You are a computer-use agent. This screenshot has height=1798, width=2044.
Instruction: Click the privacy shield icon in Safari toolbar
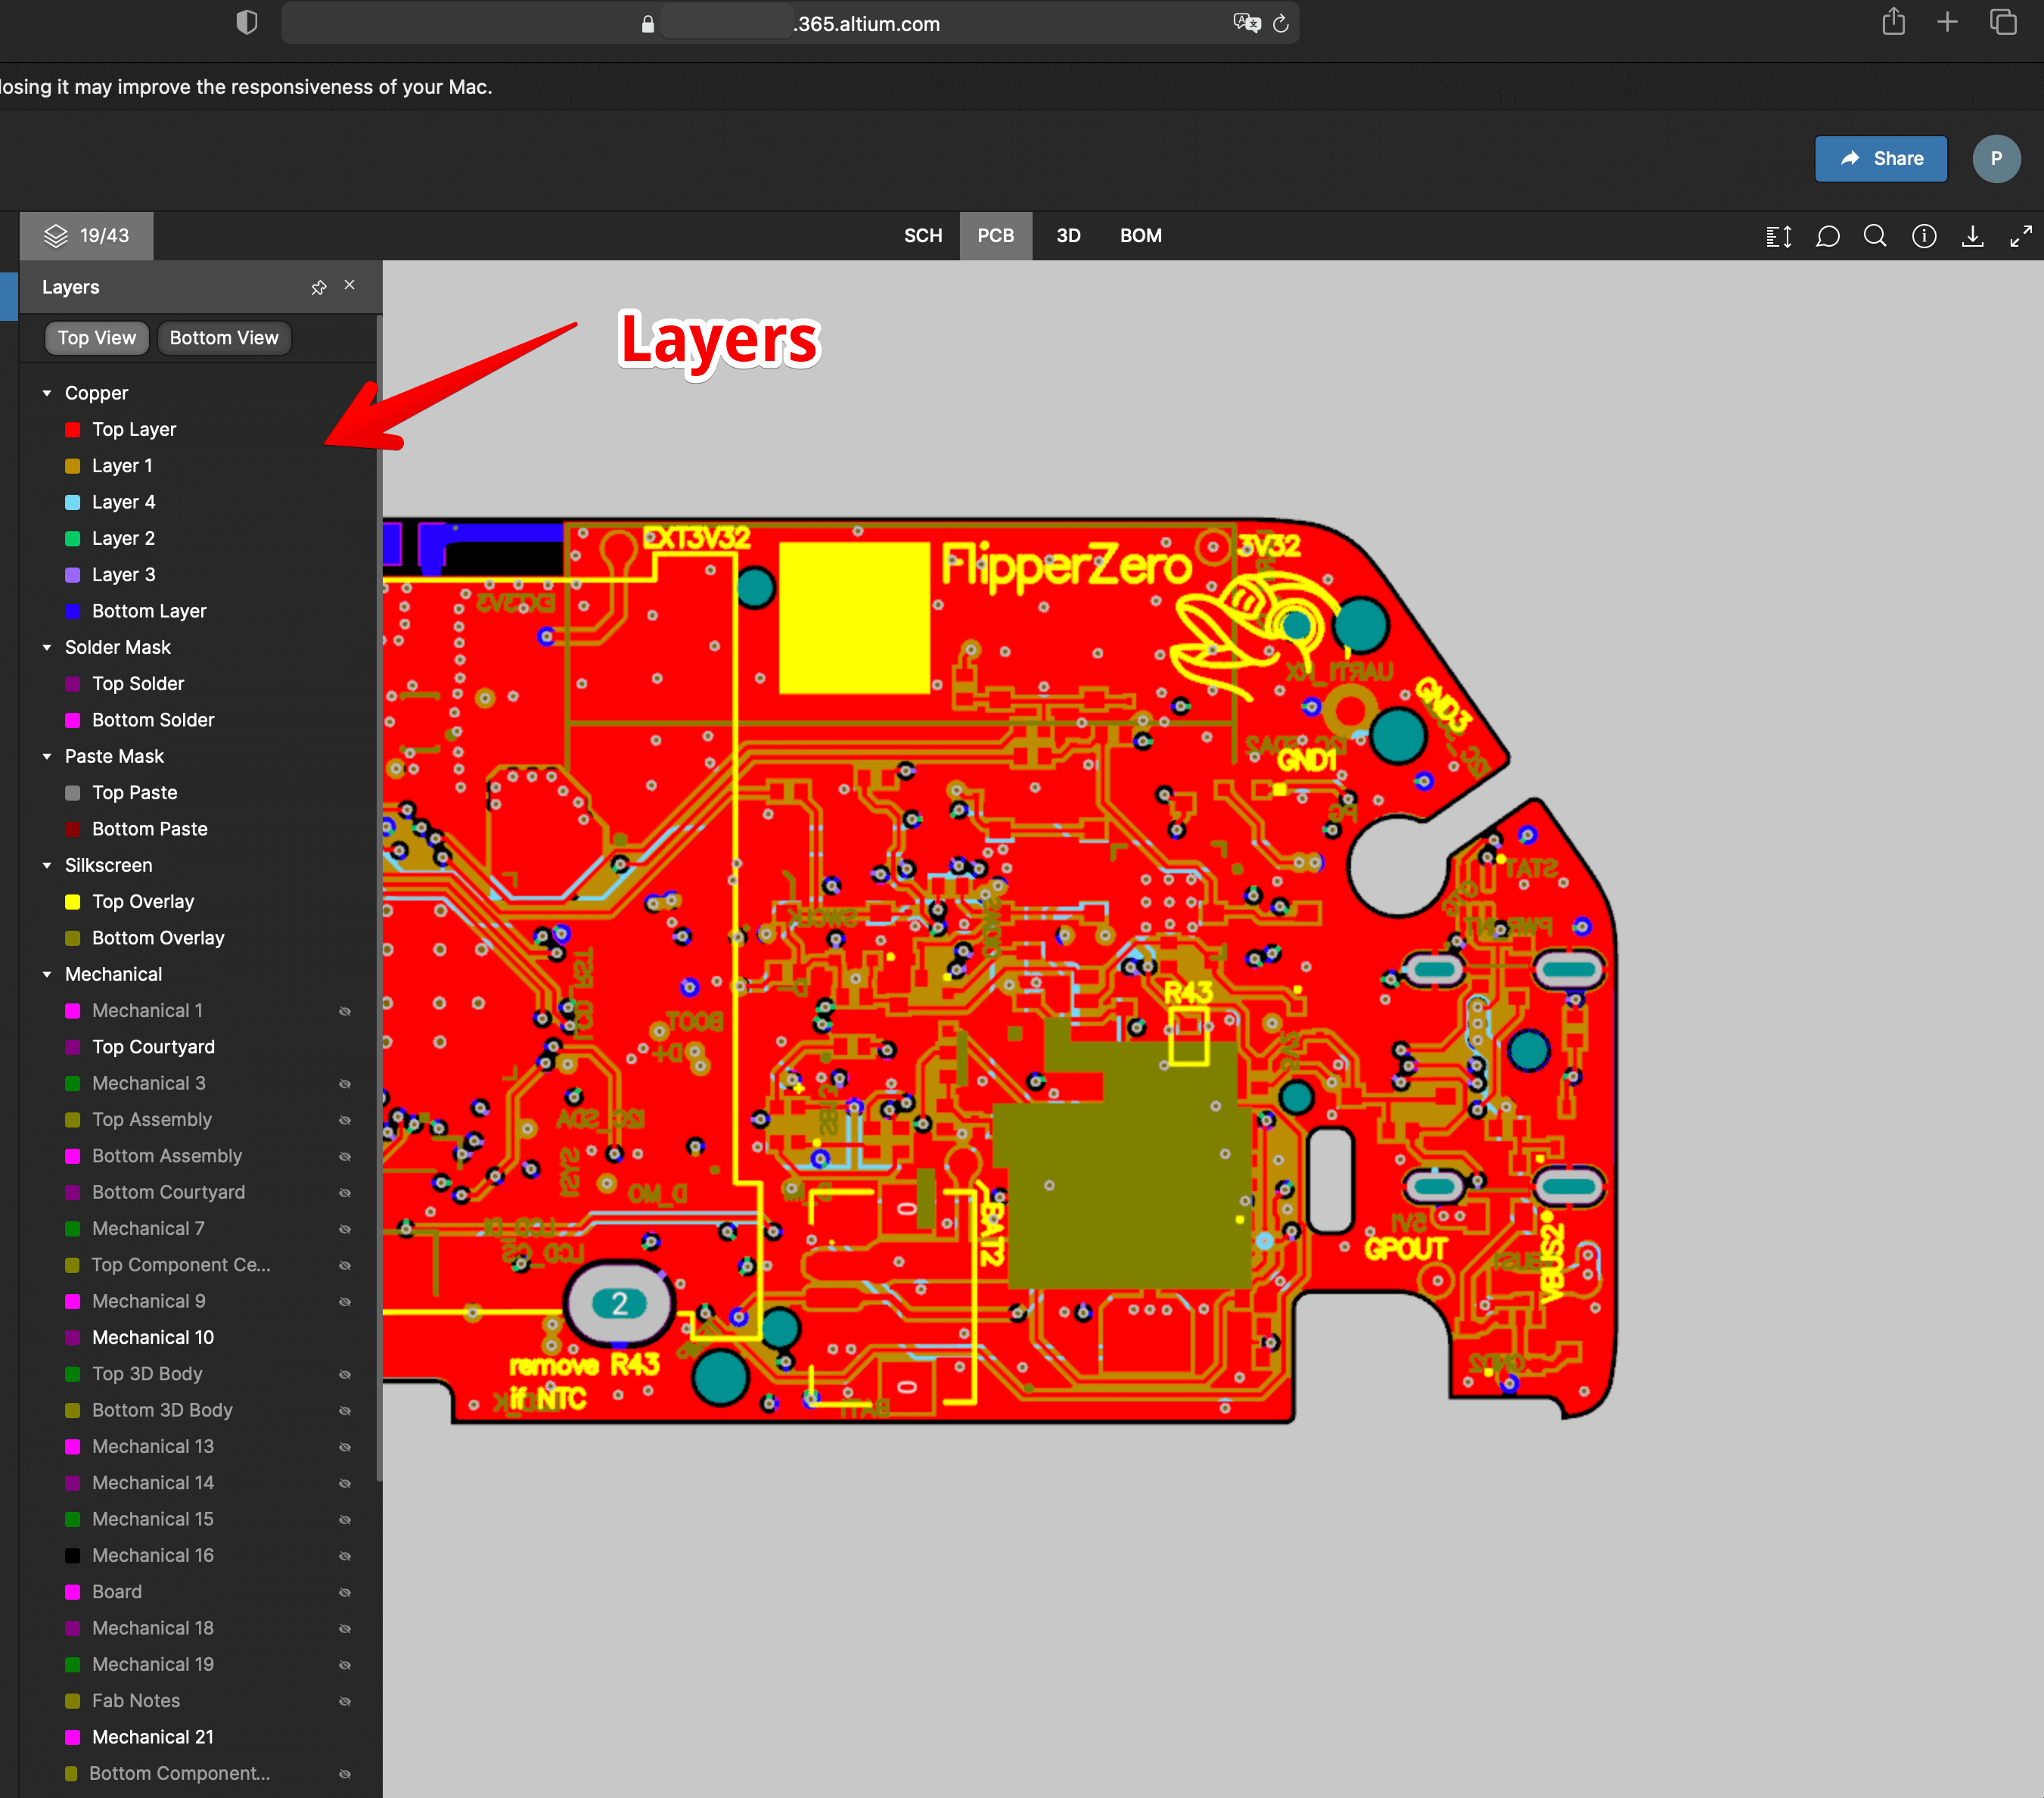pos(247,22)
